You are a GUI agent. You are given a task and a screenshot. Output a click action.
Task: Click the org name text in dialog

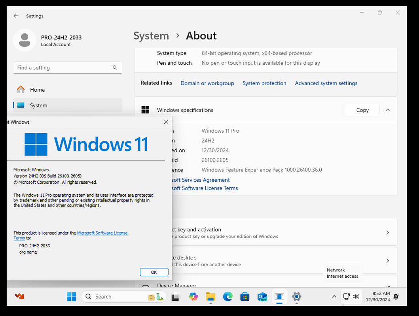coord(28,252)
